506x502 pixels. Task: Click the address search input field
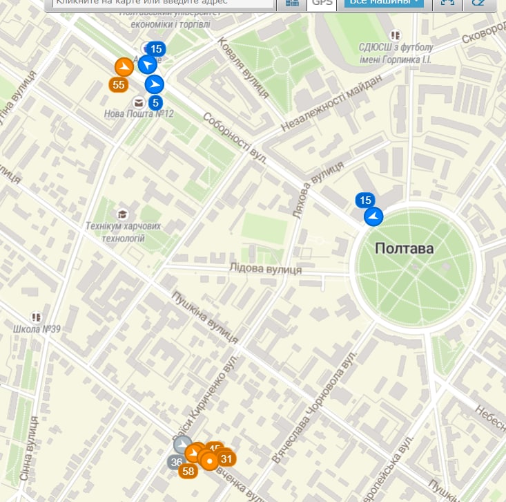pyautogui.click(x=163, y=3)
